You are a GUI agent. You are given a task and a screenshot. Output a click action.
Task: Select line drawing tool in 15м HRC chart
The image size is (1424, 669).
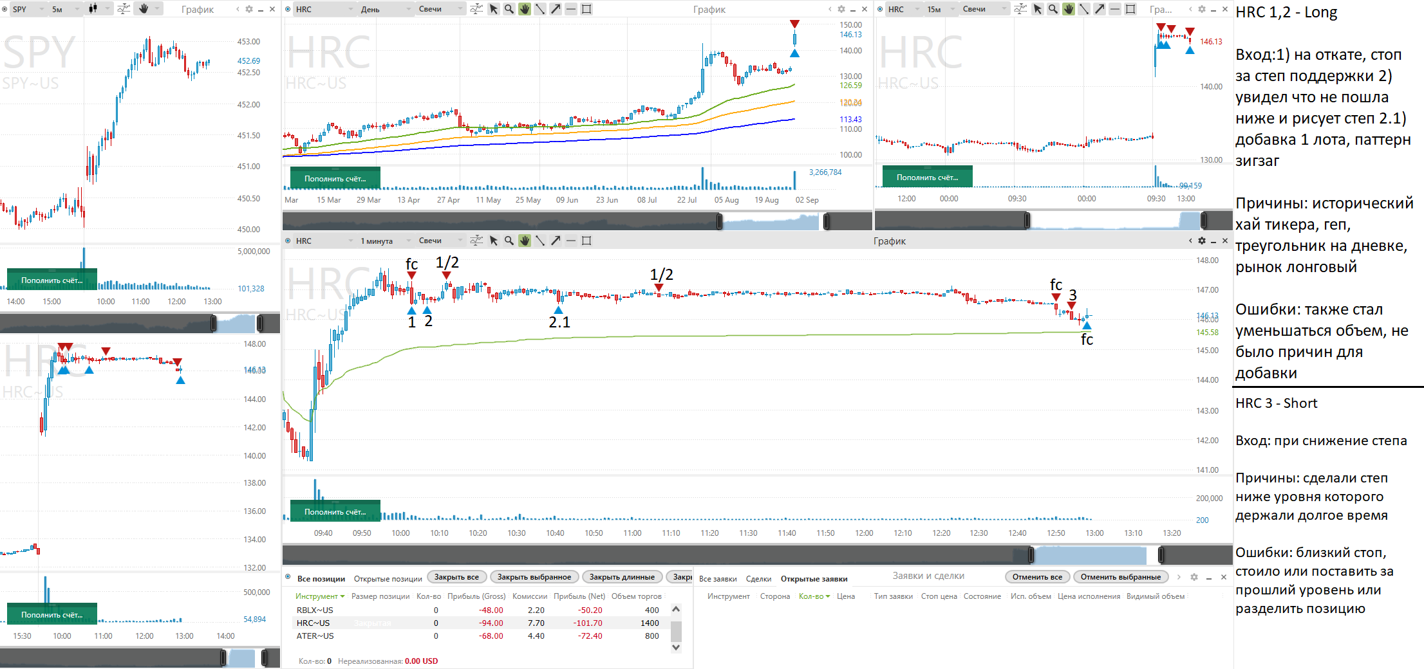point(1084,9)
